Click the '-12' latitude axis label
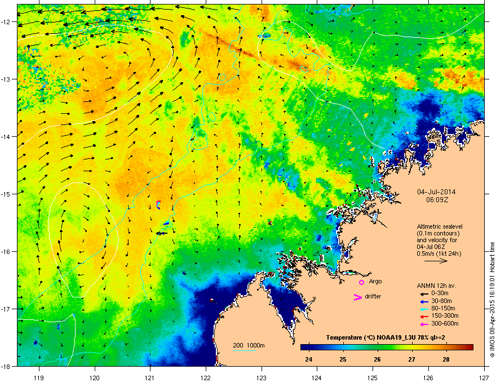 pos(6,22)
